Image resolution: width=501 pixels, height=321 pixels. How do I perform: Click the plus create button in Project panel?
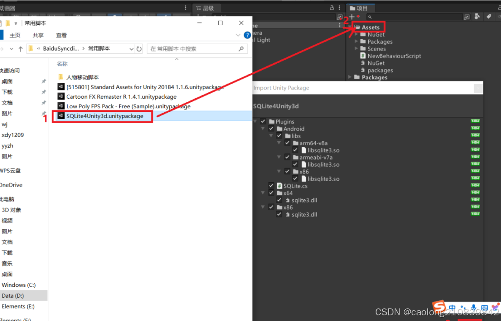click(352, 16)
